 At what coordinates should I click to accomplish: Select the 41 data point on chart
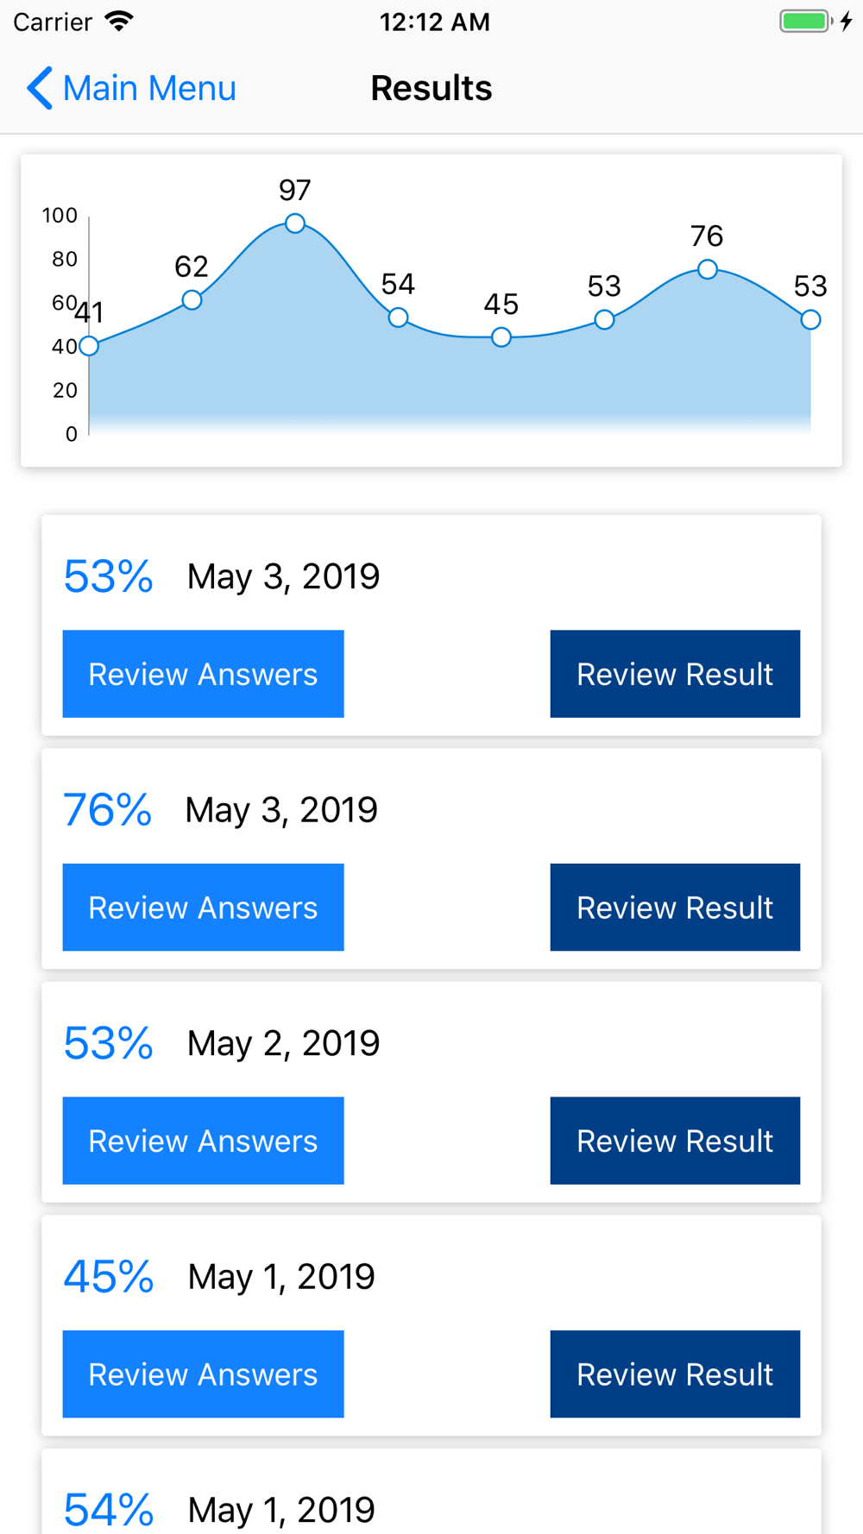(x=89, y=347)
